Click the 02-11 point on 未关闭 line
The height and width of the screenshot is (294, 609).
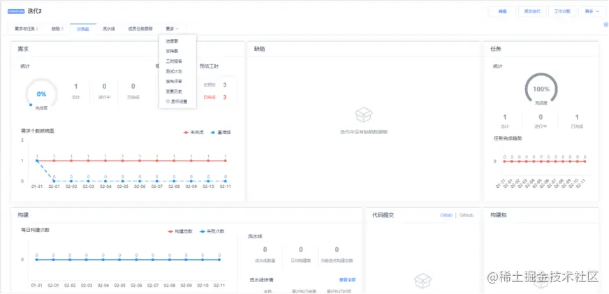(x=226, y=161)
